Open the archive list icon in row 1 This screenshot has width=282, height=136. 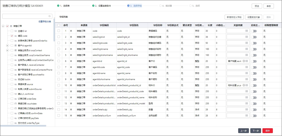[x=247, y=31]
